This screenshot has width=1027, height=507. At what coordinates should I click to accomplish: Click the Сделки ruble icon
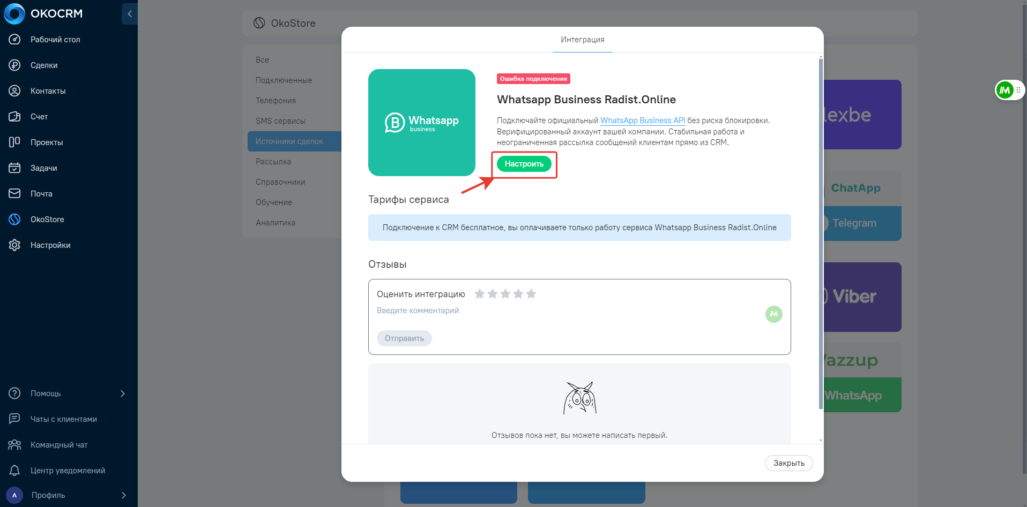pos(14,65)
